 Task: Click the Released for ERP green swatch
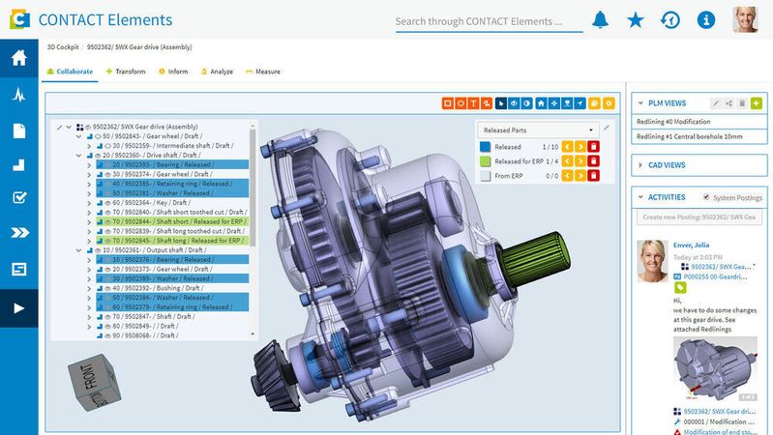(485, 161)
